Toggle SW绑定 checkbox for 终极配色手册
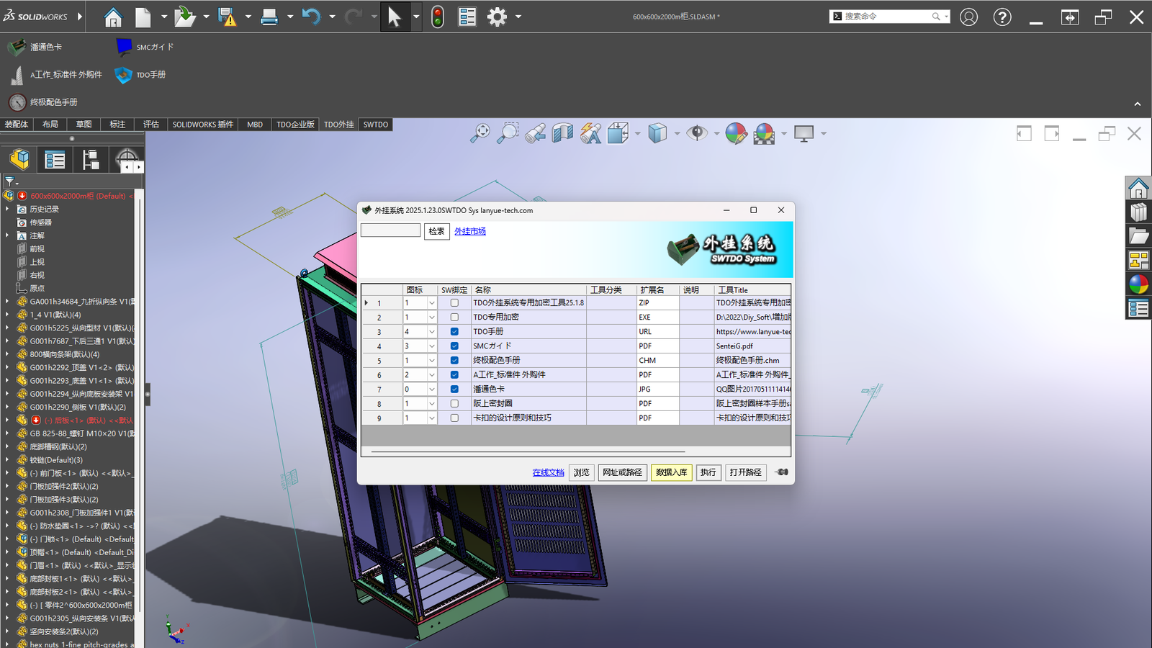 click(454, 361)
